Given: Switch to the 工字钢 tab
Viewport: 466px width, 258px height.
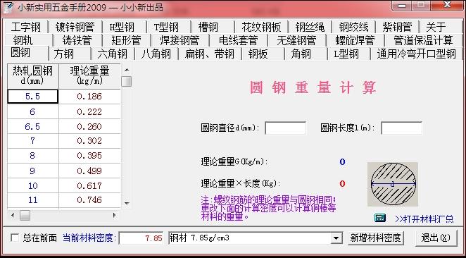Looking at the screenshot, I should [x=26, y=27].
